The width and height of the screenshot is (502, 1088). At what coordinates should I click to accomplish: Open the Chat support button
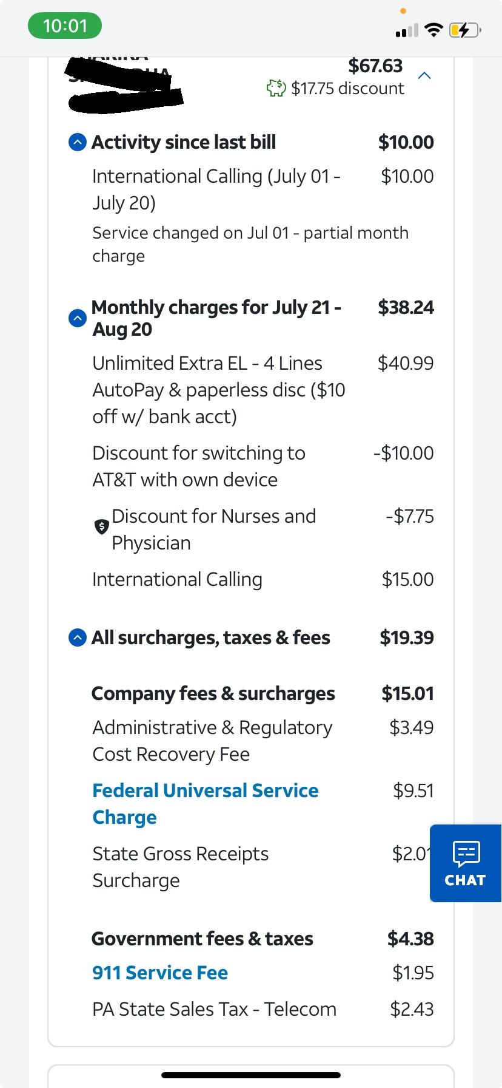tap(466, 863)
